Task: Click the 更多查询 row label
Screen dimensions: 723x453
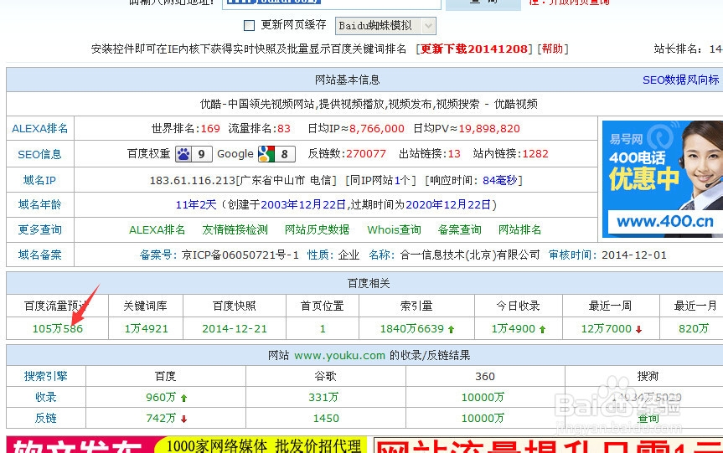Action: (39, 229)
